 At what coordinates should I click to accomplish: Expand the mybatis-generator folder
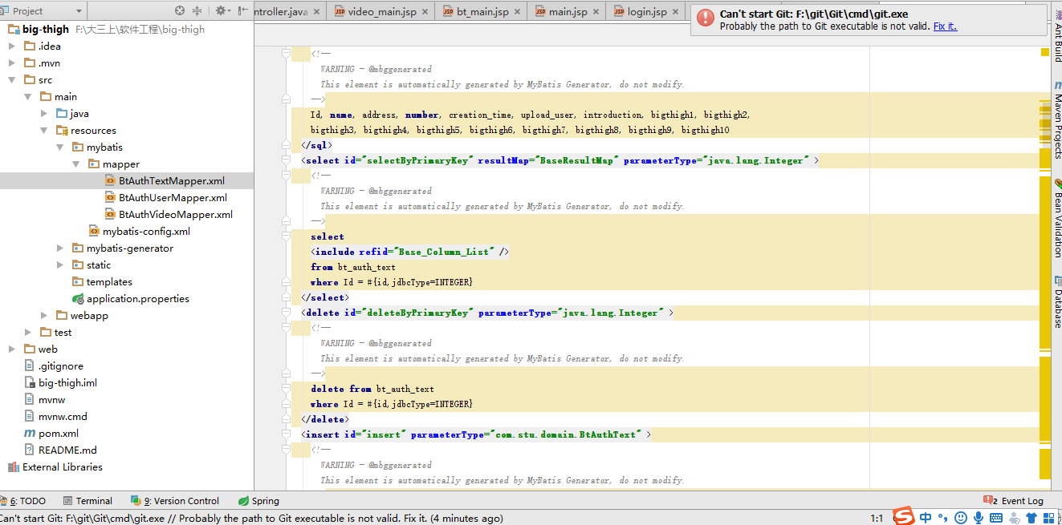60,248
